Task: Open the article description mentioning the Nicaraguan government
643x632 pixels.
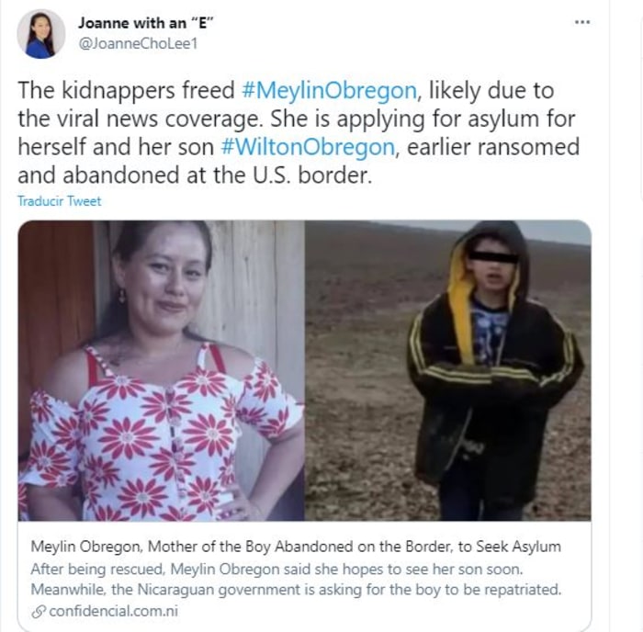Action: (x=296, y=580)
